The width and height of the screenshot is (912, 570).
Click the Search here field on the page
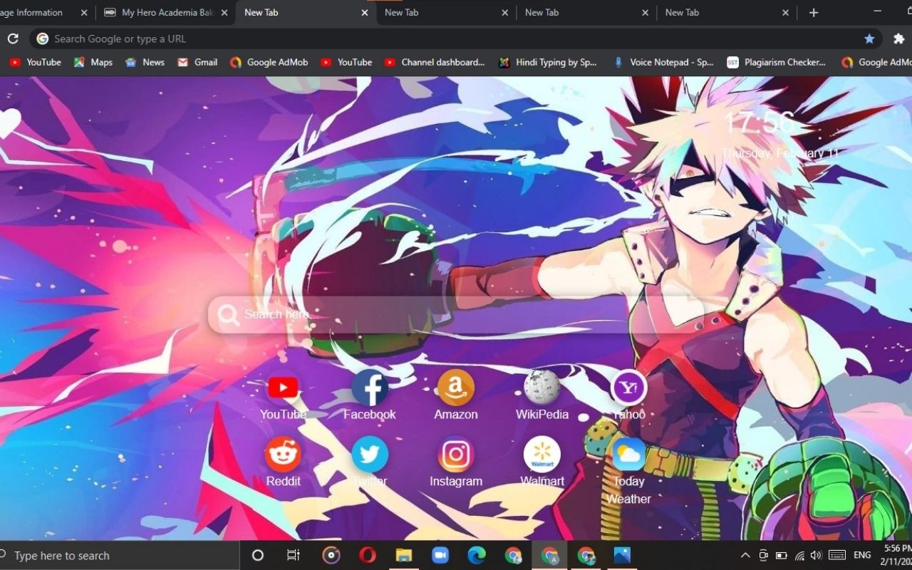coord(456,315)
